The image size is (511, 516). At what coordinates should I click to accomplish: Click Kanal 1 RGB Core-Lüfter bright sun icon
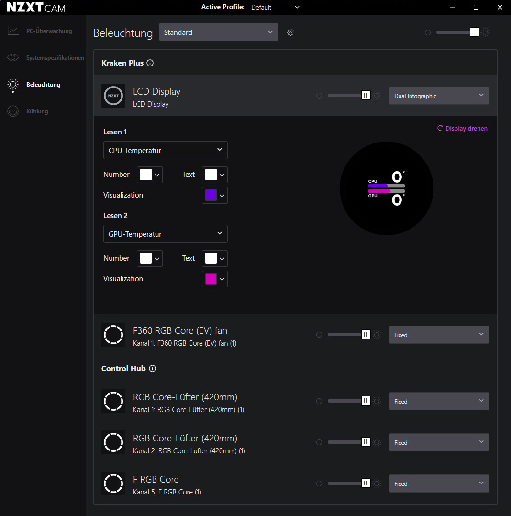click(x=377, y=401)
